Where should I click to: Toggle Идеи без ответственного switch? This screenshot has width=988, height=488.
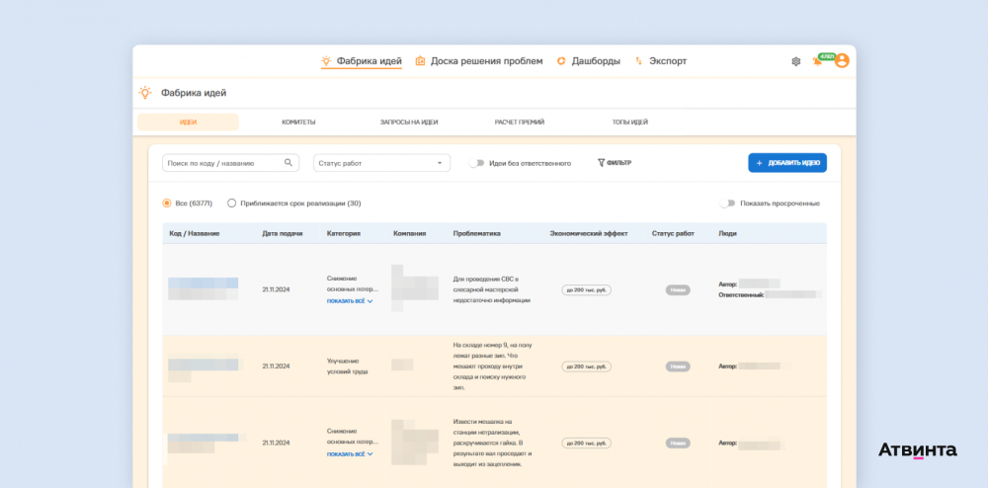tap(477, 163)
